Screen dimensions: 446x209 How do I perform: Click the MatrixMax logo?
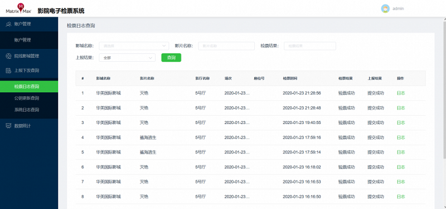(18, 9)
